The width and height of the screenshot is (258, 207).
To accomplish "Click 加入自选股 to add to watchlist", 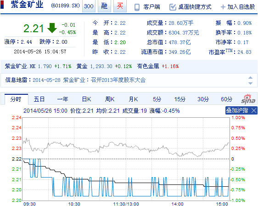I will coord(241,7).
